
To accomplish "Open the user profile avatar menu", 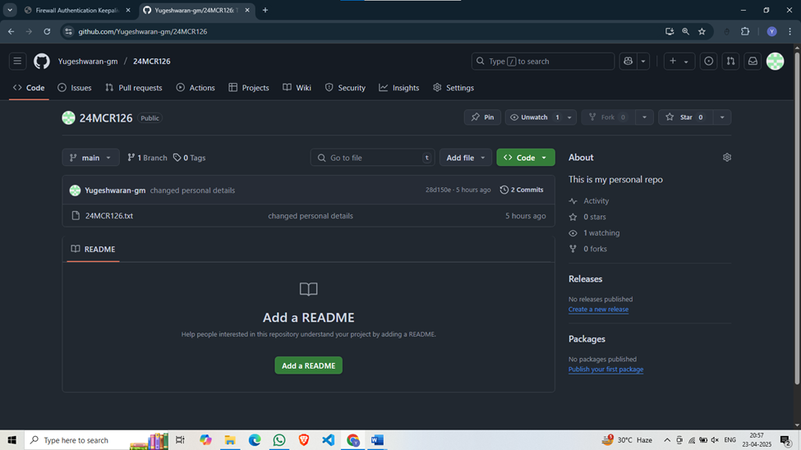I will click(x=775, y=62).
